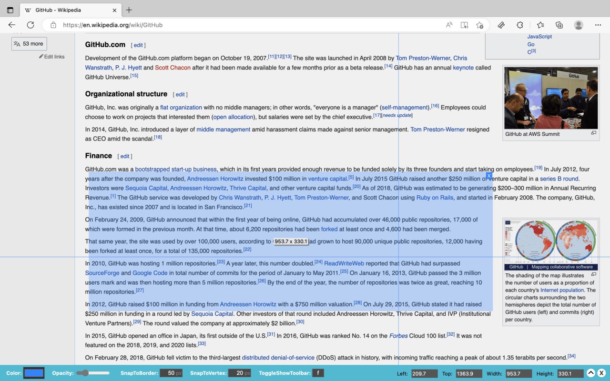This screenshot has height=381, width=610.
Task: Click the browser address bar URL
Action: pyautogui.click(x=112, y=25)
